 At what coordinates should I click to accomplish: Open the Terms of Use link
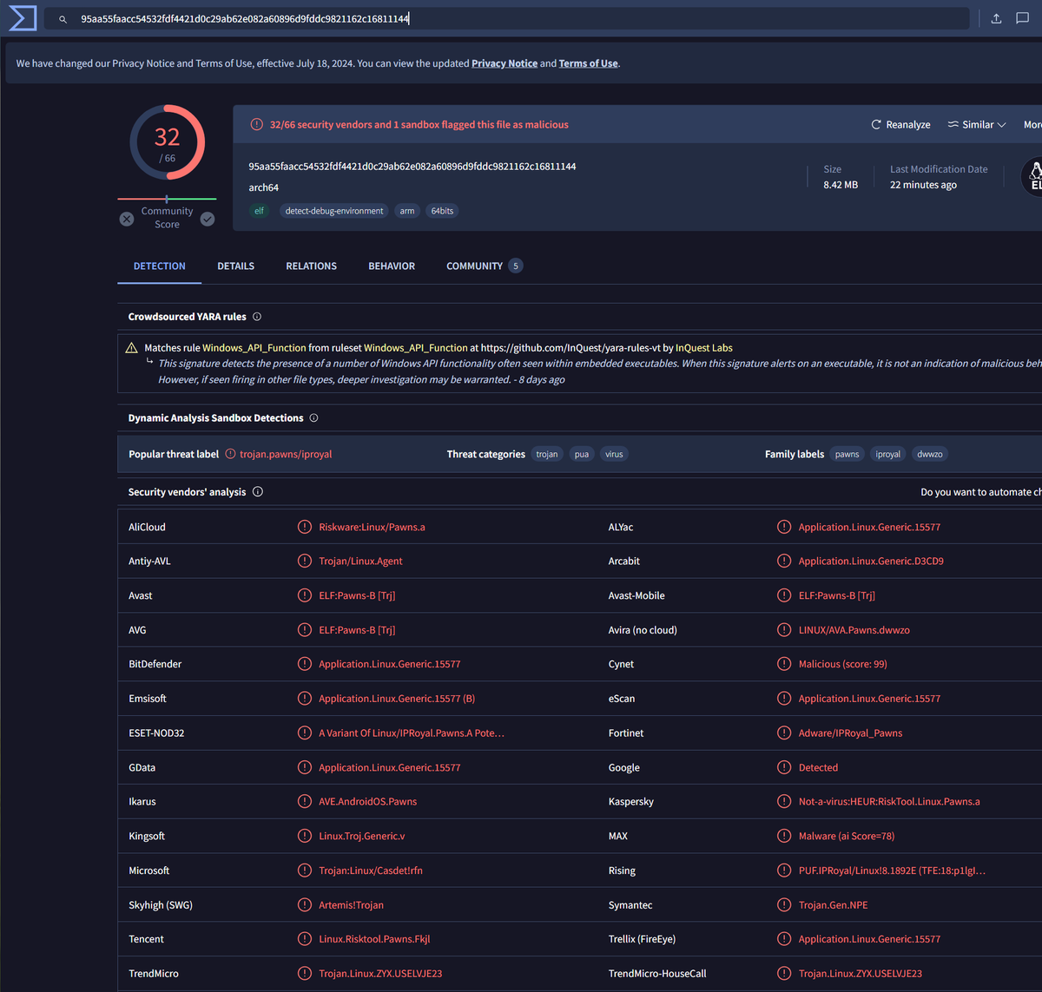(x=589, y=63)
